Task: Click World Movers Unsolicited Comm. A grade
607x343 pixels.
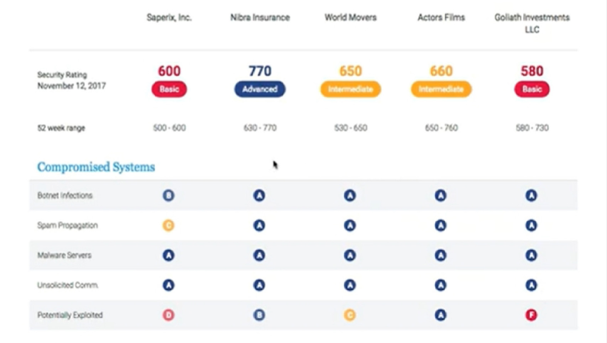Action: coord(350,285)
